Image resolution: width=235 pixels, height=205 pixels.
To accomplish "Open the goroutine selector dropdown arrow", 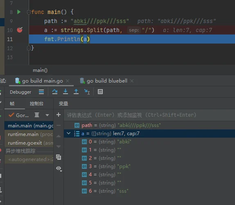I will [x=47, y=115].
